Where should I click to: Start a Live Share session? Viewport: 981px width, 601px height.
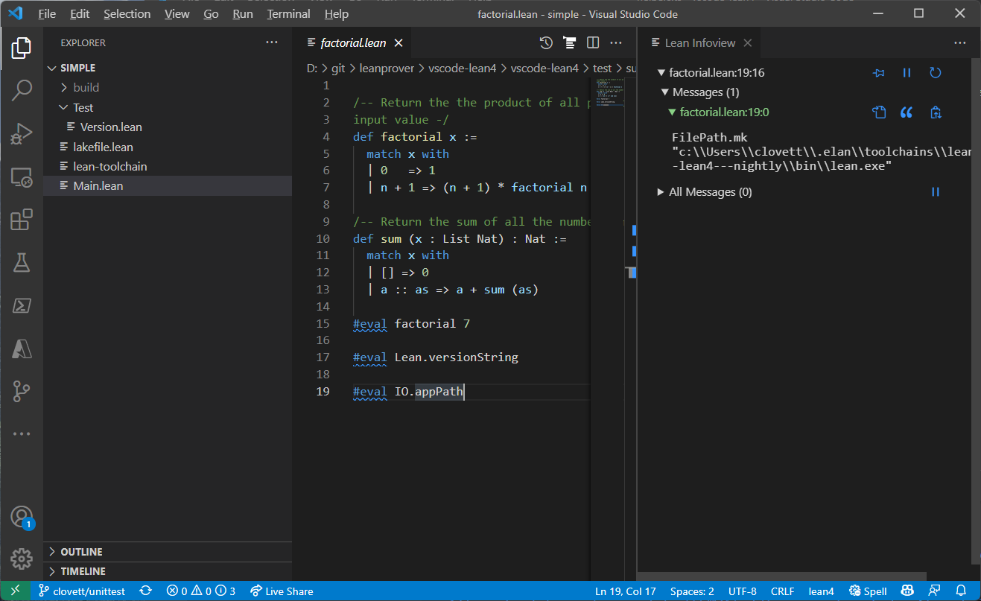click(282, 591)
